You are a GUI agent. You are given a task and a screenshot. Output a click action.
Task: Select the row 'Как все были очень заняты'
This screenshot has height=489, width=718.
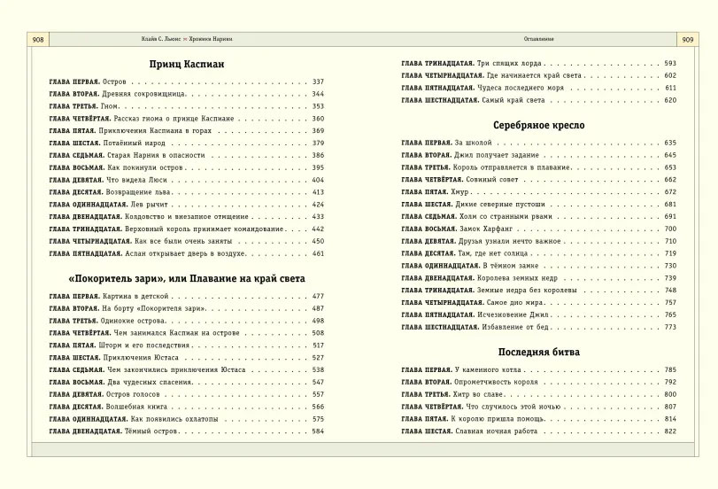(187, 242)
